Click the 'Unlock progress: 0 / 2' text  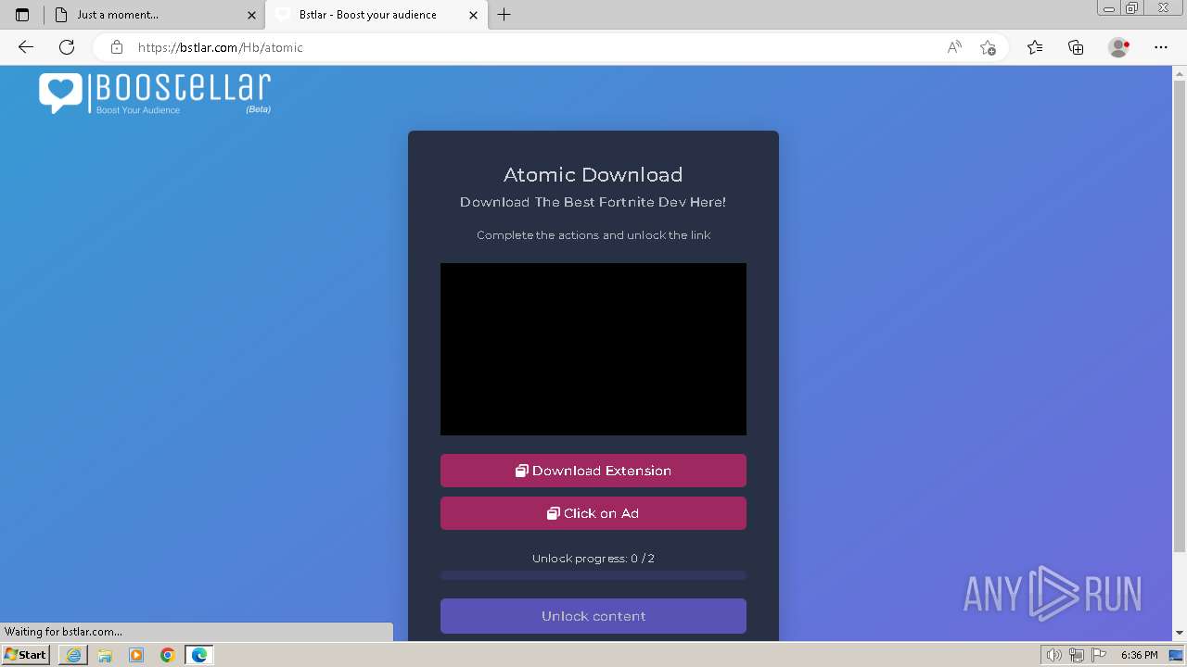(593, 559)
